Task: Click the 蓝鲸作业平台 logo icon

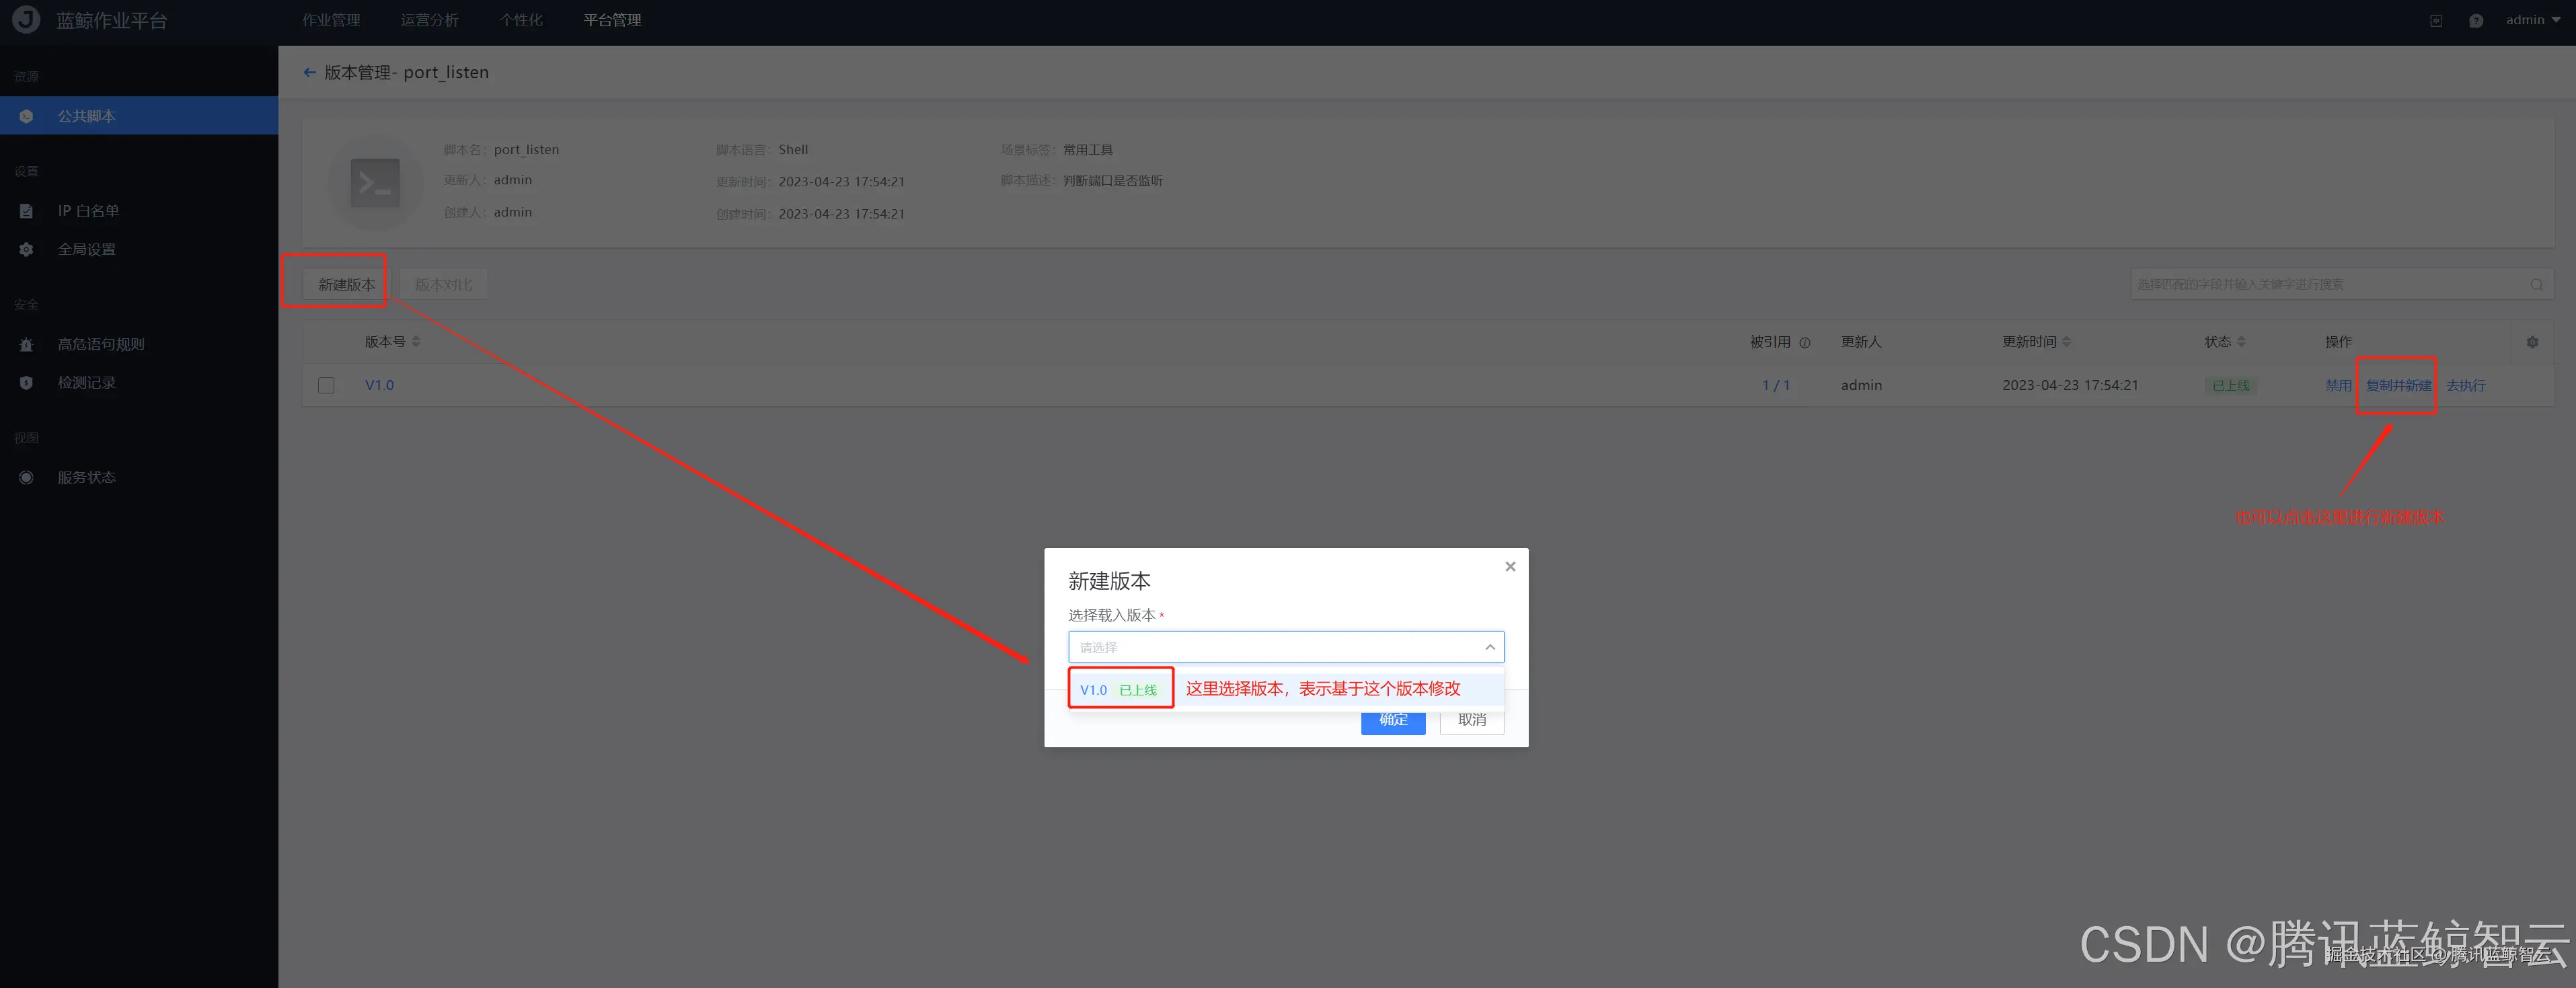Action: pos(26,20)
